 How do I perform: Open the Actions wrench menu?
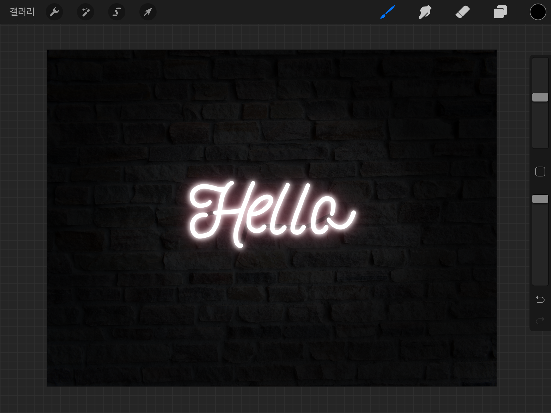(54, 12)
